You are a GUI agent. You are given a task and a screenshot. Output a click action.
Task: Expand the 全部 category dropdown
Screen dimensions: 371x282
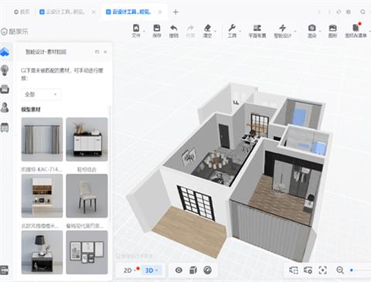tap(41, 94)
